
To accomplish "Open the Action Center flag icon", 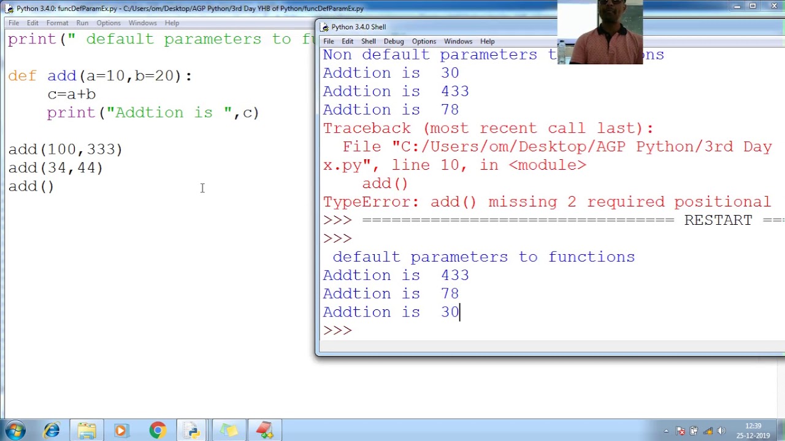I will click(680, 431).
